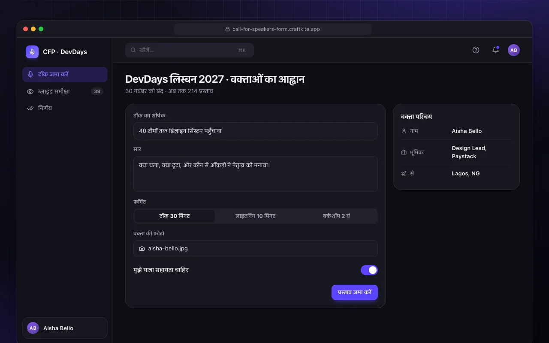Click the वक्ता परिचय card heading
Image resolution: width=549 pixels, height=343 pixels.
416,117
